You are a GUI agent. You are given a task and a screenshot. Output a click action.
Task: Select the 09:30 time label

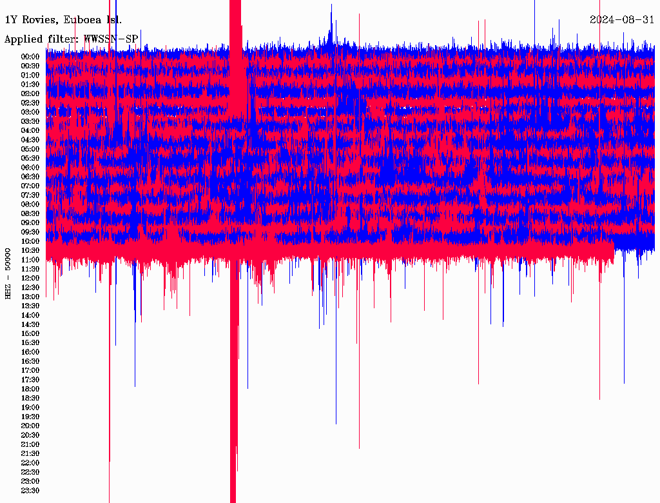(x=30, y=232)
